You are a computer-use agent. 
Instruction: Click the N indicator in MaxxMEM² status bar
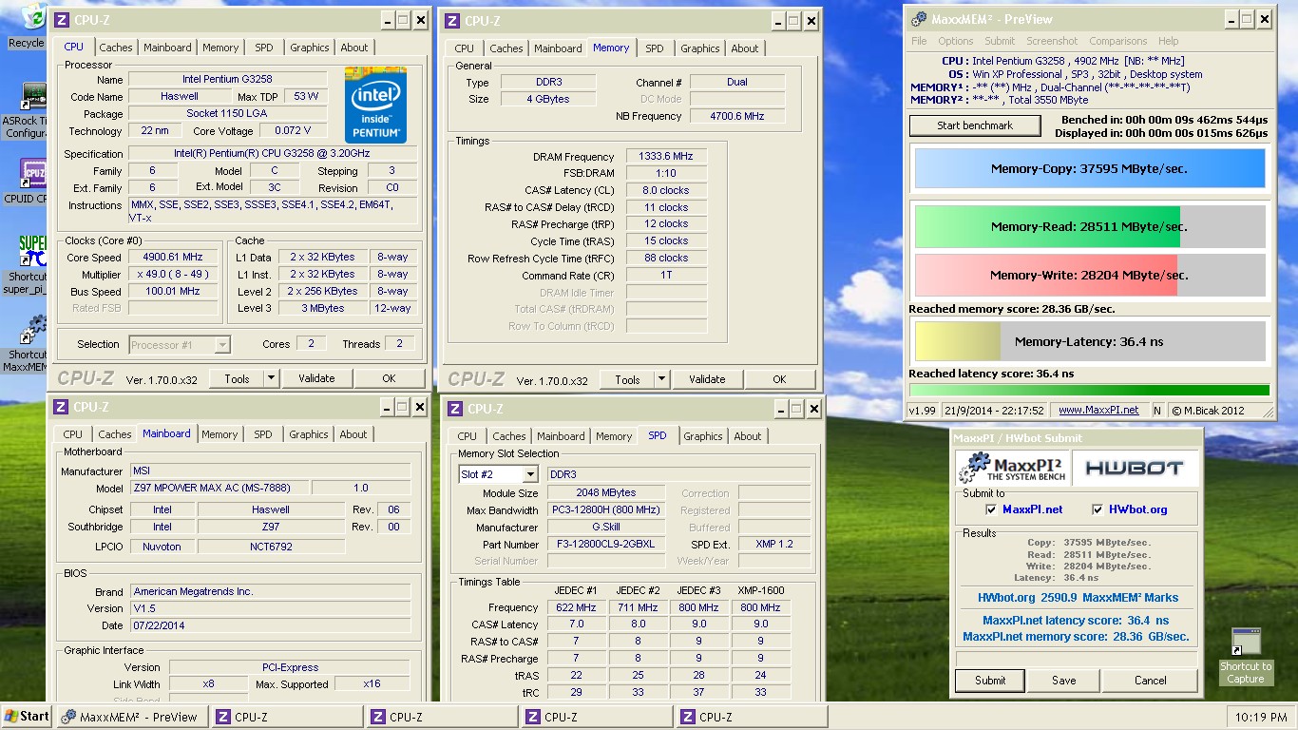coord(1157,411)
